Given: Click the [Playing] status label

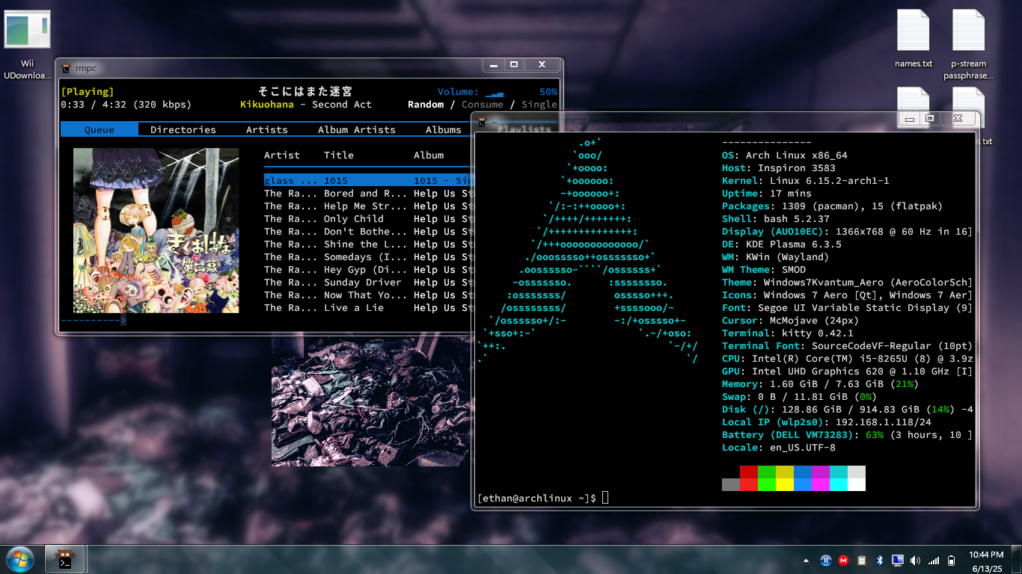Looking at the screenshot, I should tap(88, 92).
